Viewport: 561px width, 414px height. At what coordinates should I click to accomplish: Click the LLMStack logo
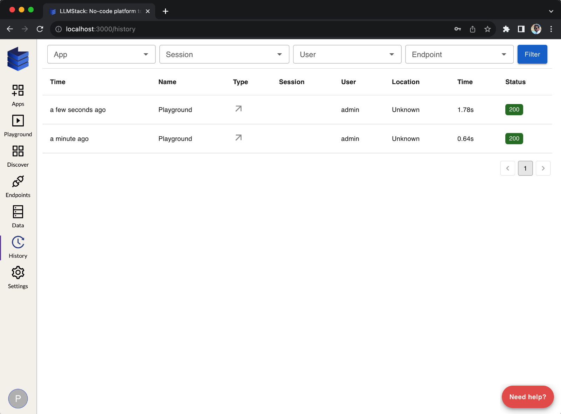pos(18,59)
